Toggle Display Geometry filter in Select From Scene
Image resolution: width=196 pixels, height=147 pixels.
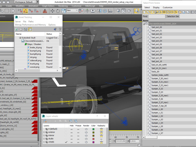click(x=145, y=12)
